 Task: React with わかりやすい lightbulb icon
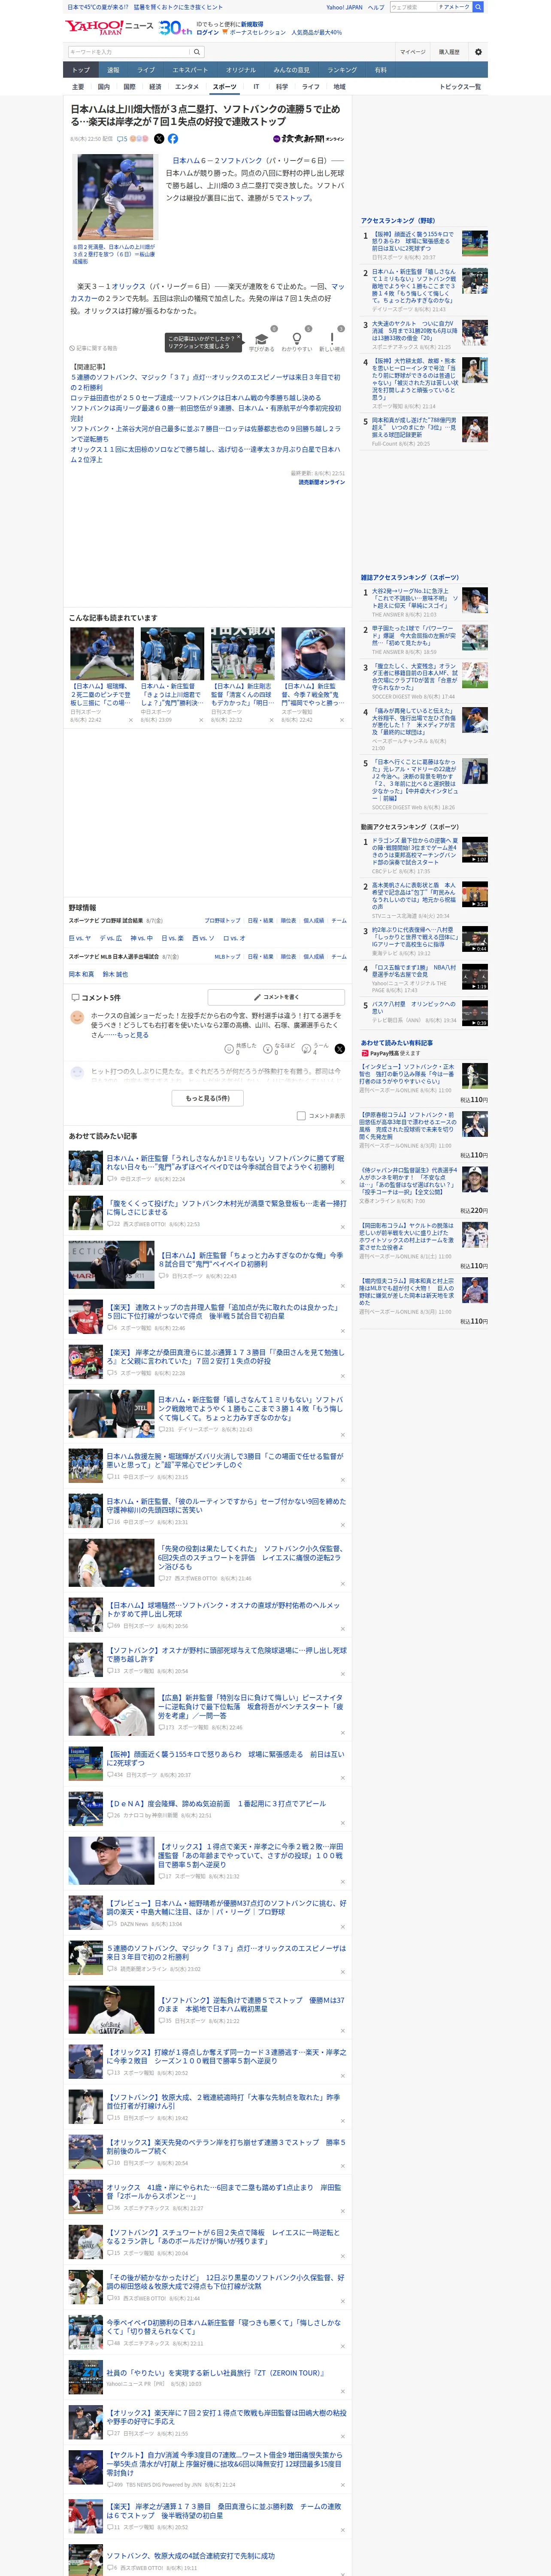point(296,339)
